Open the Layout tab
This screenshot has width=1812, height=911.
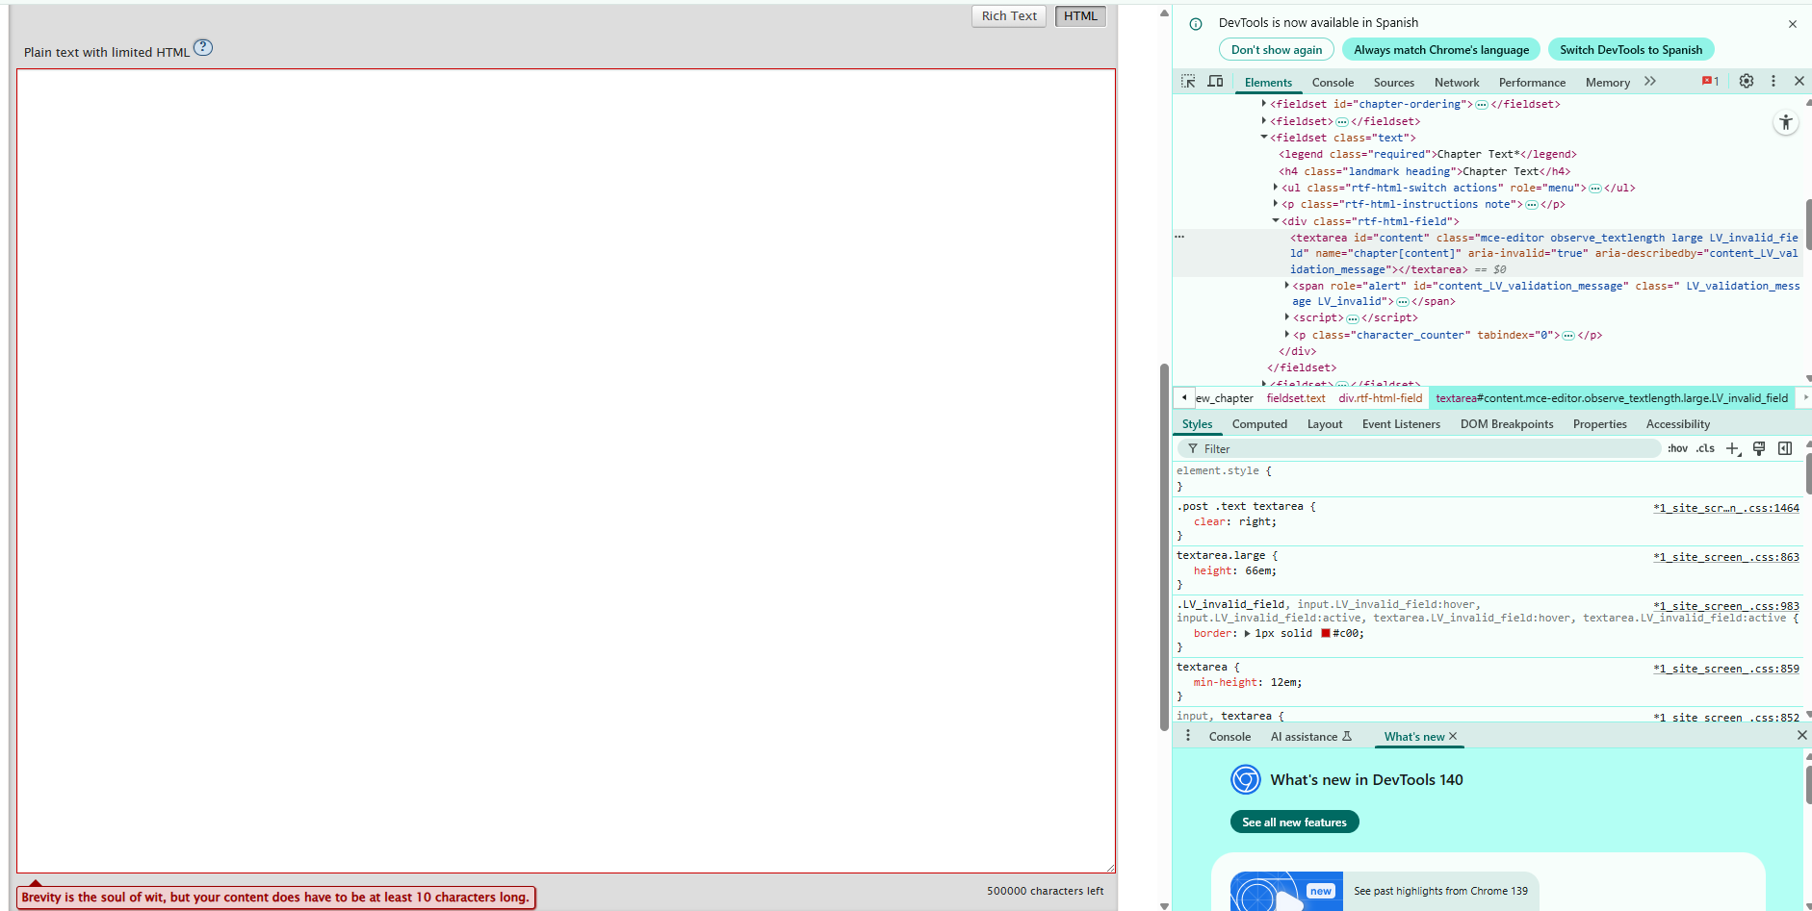tap(1325, 424)
